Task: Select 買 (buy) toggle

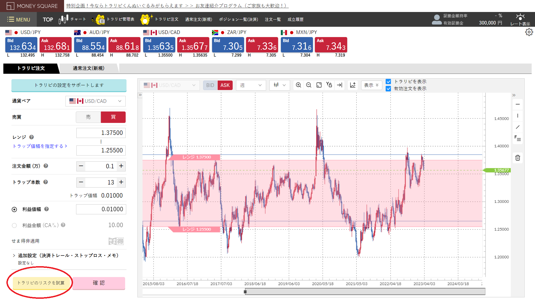Action: 113,117
